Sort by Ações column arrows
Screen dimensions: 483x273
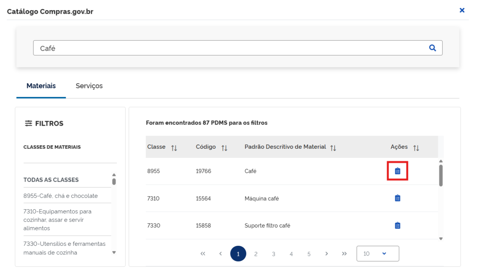point(416,148)
